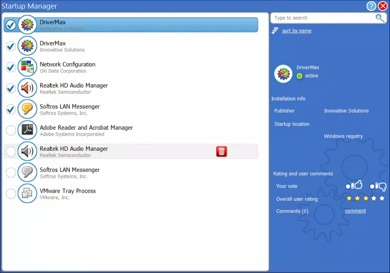Click the gray Realtek HD Audio Manager speaker icon
This screenshot has height=273, width=390.
coord(27,151)
